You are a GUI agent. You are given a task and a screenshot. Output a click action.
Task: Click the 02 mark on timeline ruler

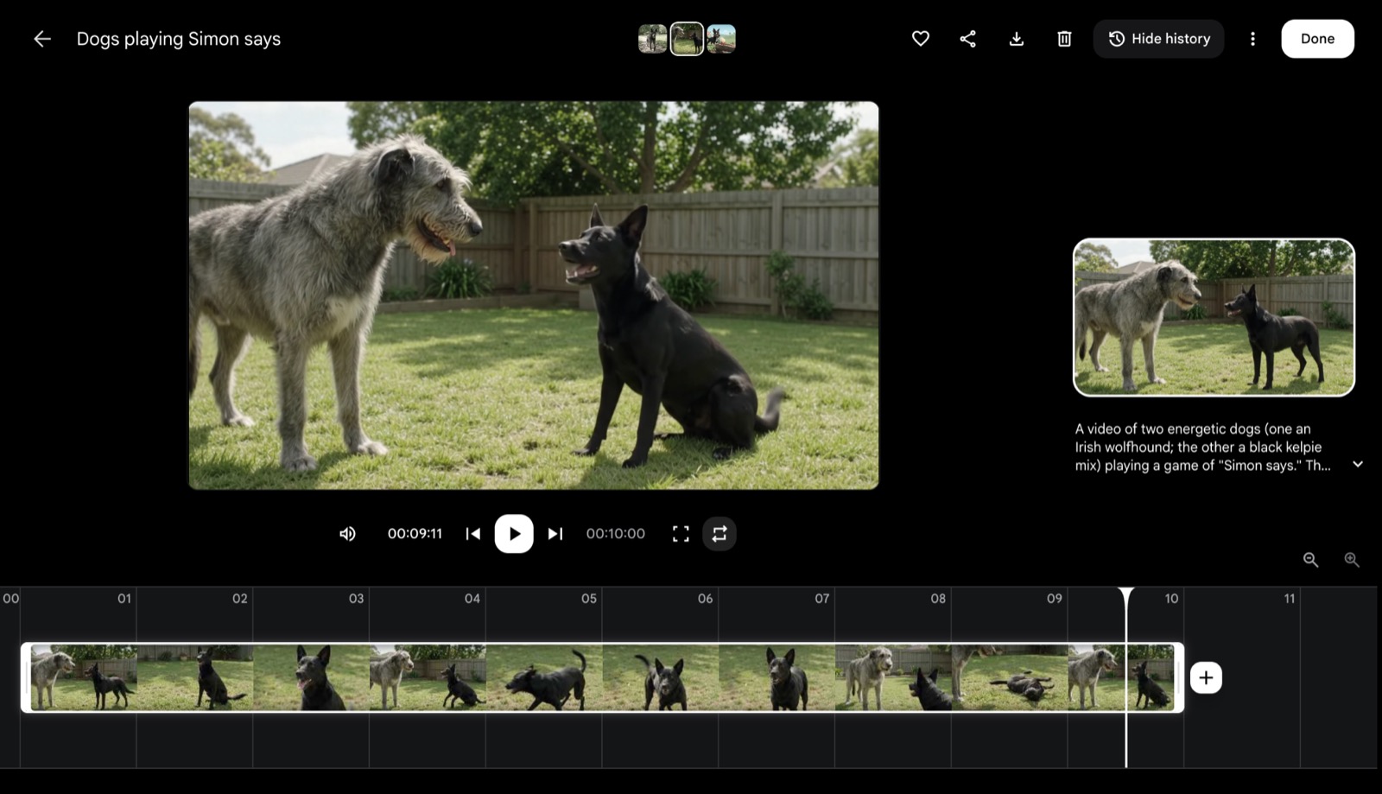[240, 598]
